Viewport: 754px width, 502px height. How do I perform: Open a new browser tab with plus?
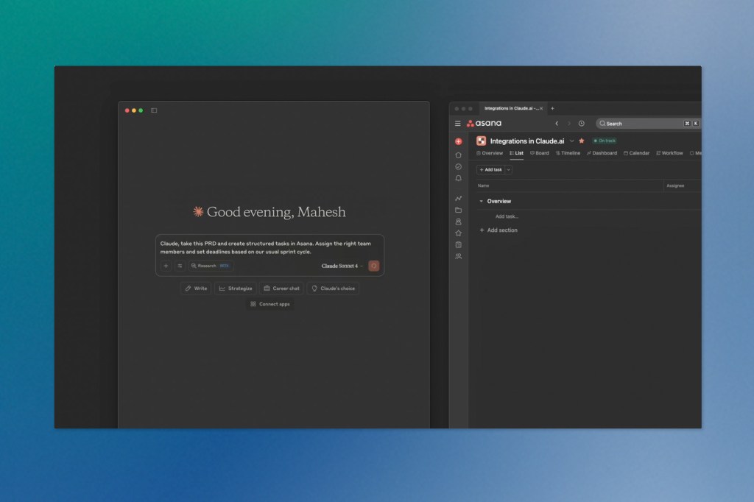[552, 109]
